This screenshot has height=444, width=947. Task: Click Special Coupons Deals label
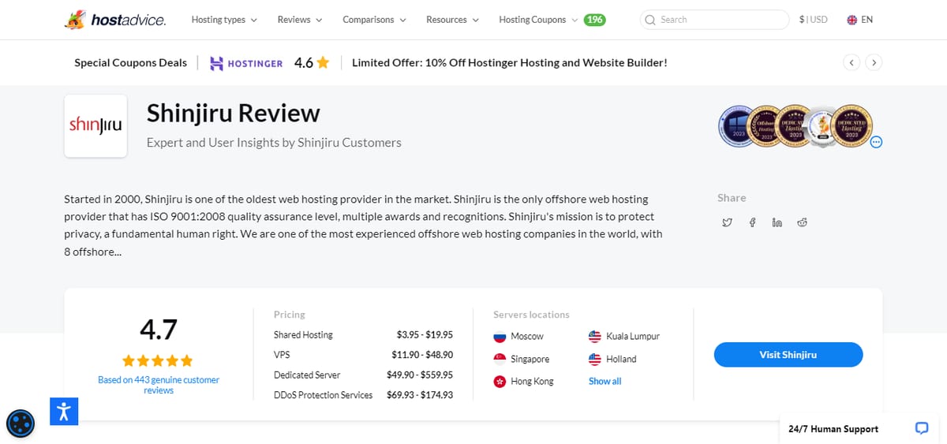[131, 63]
